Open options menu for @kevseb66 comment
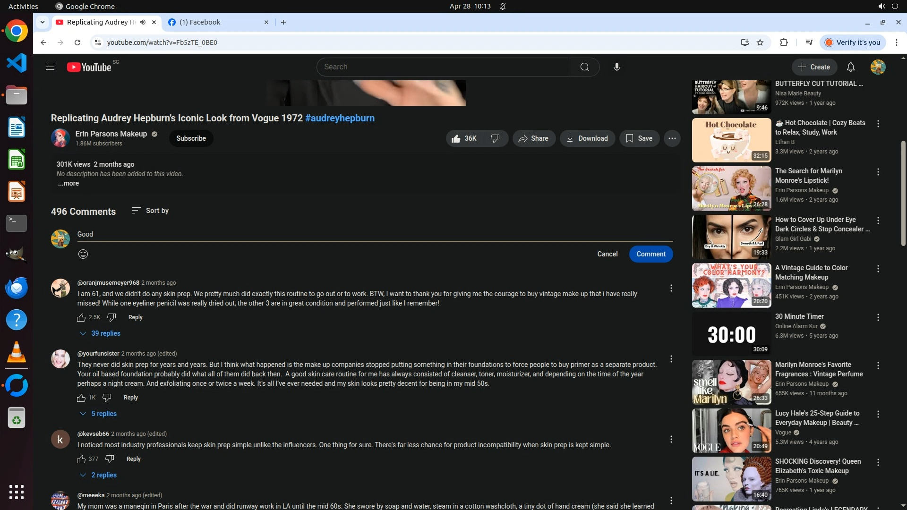907x510 pixels. point(671,439)
